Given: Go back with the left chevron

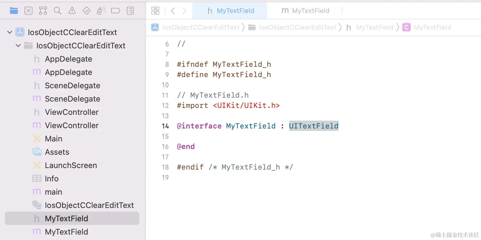Looking at the screenshot, I should [x=173, y=11].
